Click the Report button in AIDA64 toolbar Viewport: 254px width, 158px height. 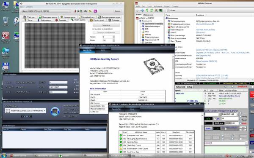click(x=171, y=11)
